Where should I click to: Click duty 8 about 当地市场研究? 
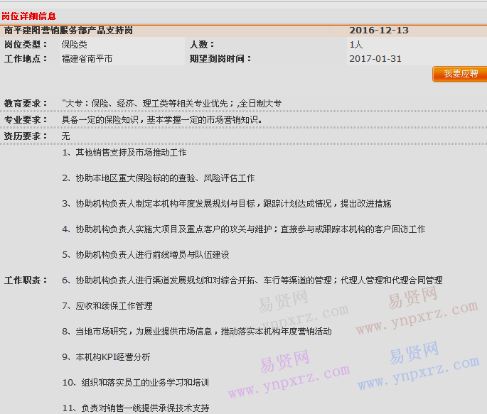click(197, 332)
